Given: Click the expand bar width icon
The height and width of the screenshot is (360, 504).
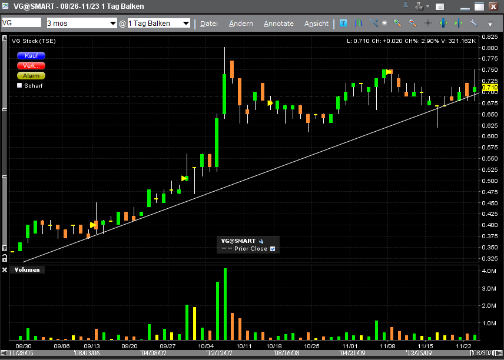Looking at the screenshot, I should [443, 23].
